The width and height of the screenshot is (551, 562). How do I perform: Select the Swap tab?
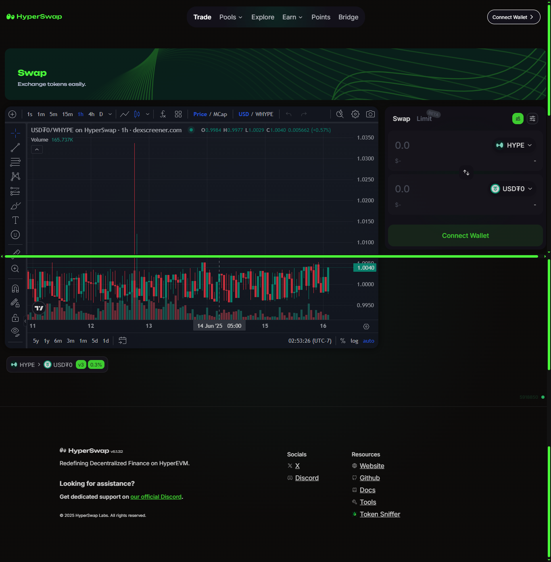401,119
